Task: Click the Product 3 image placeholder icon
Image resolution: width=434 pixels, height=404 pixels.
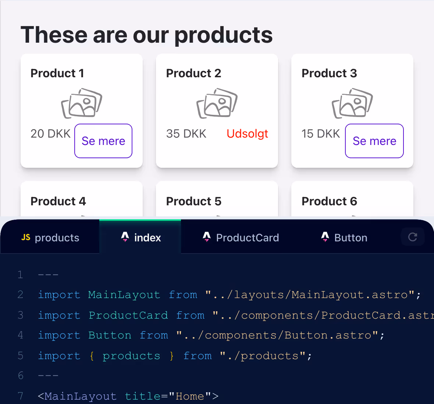Action: point(352,103)
